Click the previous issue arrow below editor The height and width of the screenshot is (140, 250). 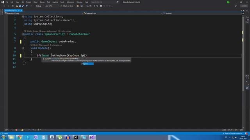click(29, 130)
